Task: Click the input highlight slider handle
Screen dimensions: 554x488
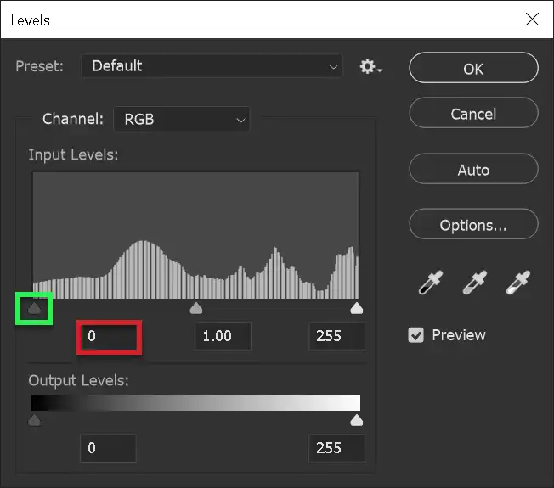Action: tap(357, 308)
